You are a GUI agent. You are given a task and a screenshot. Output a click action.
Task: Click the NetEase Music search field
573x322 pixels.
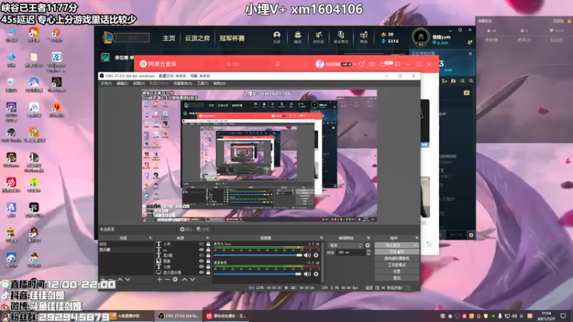click(246, 64)
